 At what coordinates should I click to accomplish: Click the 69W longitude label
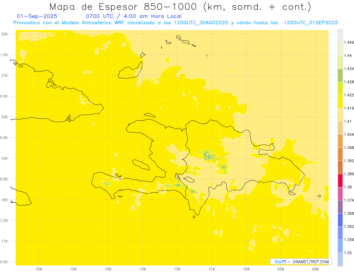[281, 269]
